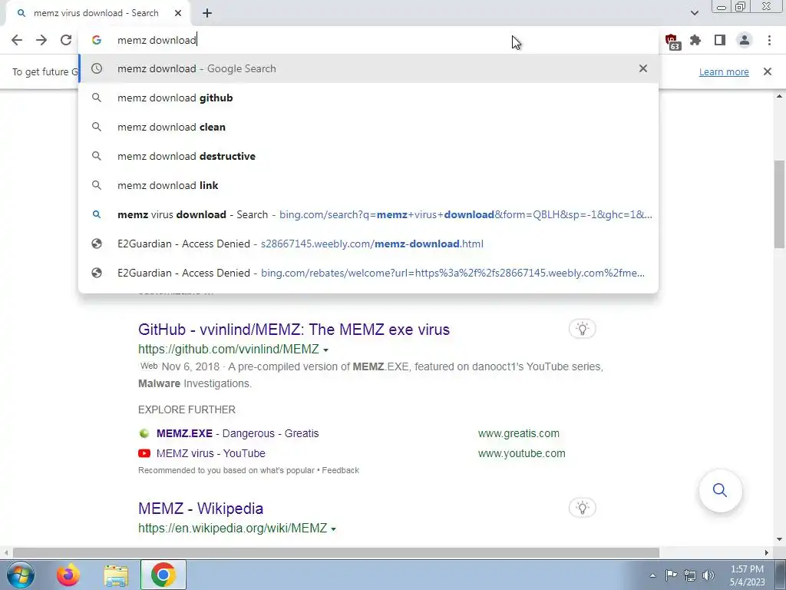Expand the dropdown arrow next to en.wikipedia.org/wiki/MEMZ
This screenshot has width=786, height=590.
(x=333, y=529)
